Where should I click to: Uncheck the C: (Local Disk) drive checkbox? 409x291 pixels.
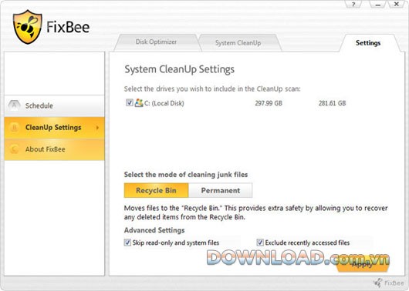click(x=130, y=102)
